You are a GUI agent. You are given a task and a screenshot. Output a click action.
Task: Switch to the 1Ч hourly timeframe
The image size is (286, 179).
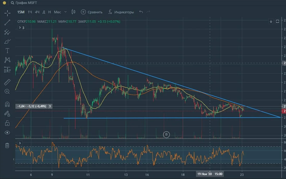click(x=30, y=12)
